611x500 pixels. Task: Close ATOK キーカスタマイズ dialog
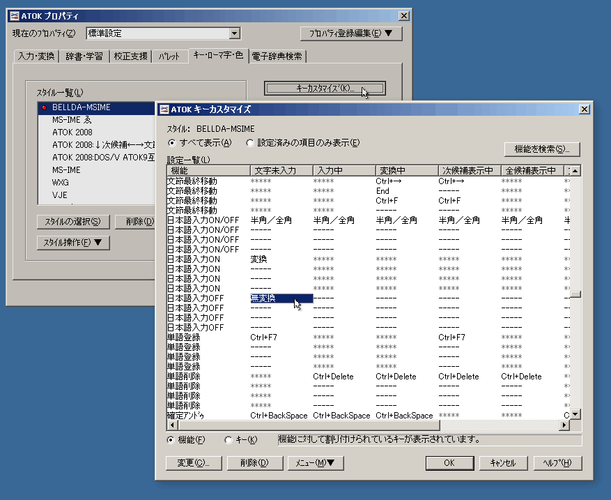[x=584, y=109]
